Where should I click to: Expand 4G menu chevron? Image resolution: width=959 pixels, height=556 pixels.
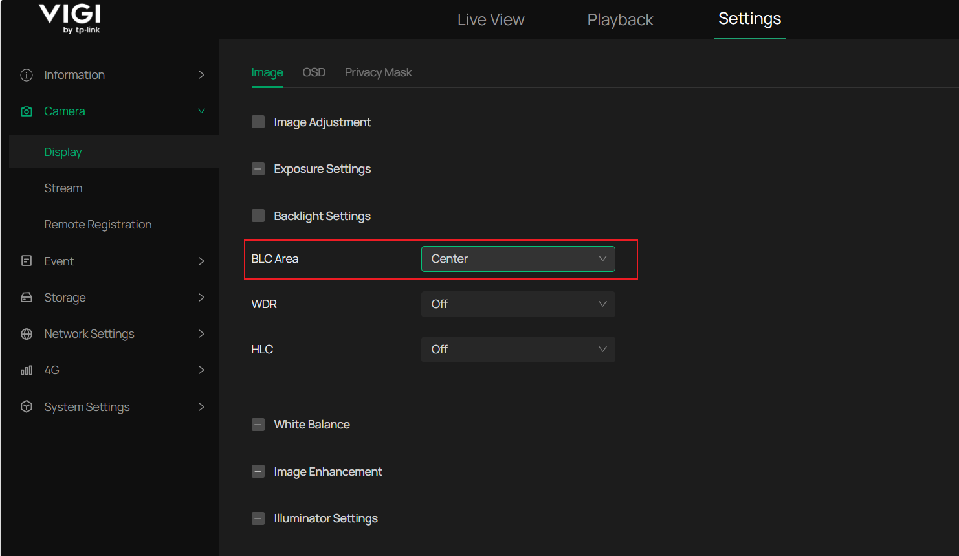click(x=202, y=370)
